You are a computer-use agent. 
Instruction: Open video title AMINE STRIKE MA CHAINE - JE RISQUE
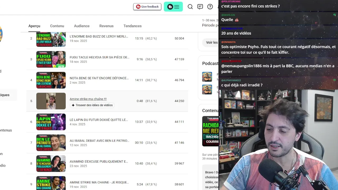[x=99, y=182]
